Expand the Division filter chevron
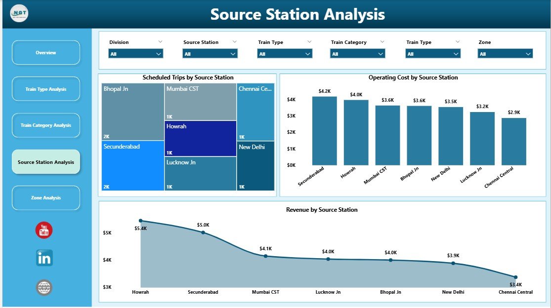Viewport: 551px width, 308px height. click(160, 42)
